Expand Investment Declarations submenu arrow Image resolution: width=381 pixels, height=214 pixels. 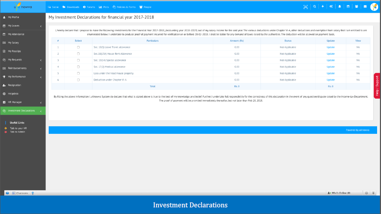[x=41, y=111]
